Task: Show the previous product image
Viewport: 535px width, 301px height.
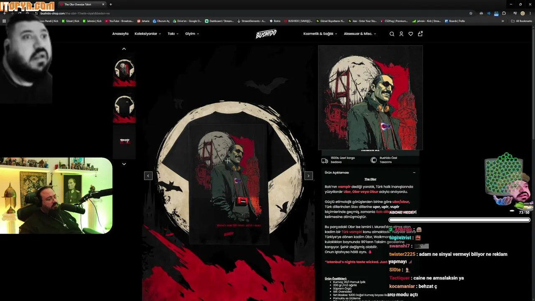Action: (x=148, y=176)
